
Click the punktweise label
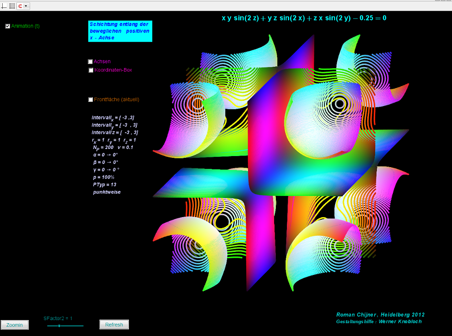pyautogui.click(x=107, y=192)
